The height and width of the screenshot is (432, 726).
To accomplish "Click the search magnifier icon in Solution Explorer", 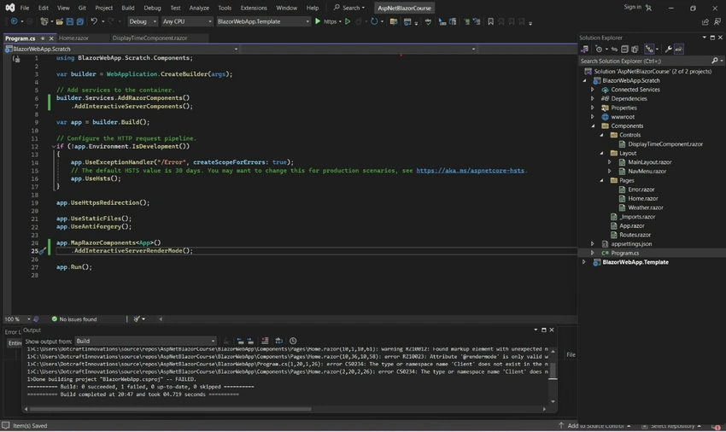I will click(x=714, y=61).
